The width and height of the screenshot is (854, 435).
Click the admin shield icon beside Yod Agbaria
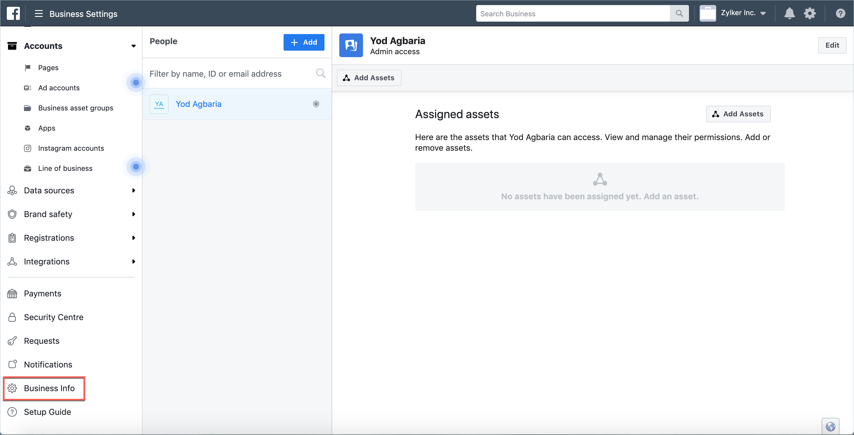click(x=316, y=104)
